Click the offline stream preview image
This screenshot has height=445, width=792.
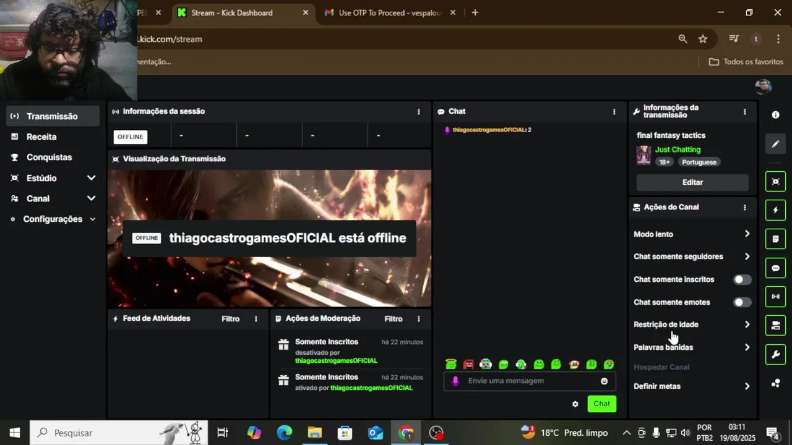[x=269, y=239]
